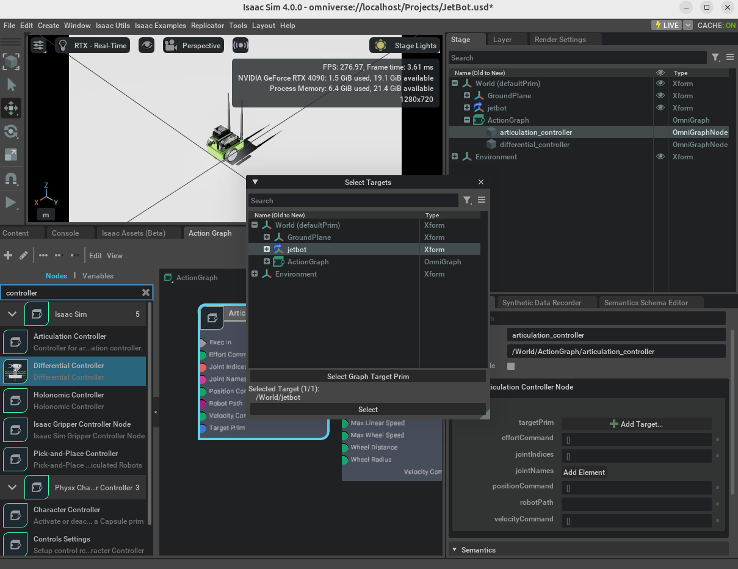
Task: Click the Character Controller node icon
Action: [x=15, y=515]
